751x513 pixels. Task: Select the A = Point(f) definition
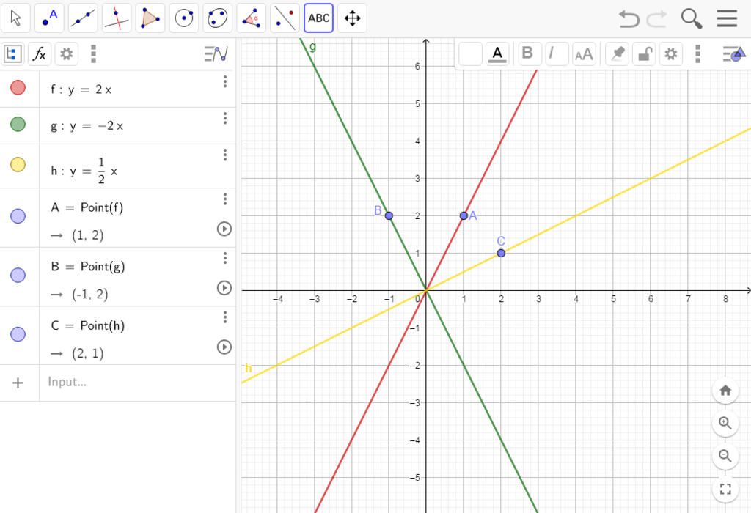(87, 207)
